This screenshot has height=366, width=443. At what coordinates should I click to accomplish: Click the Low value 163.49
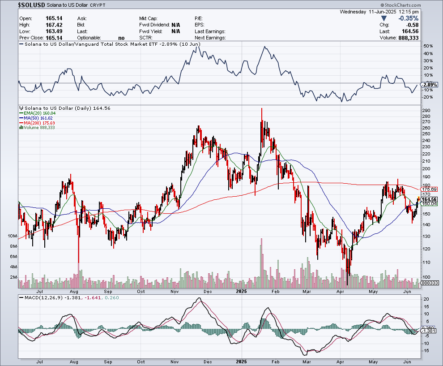click(x=54, y=31)
